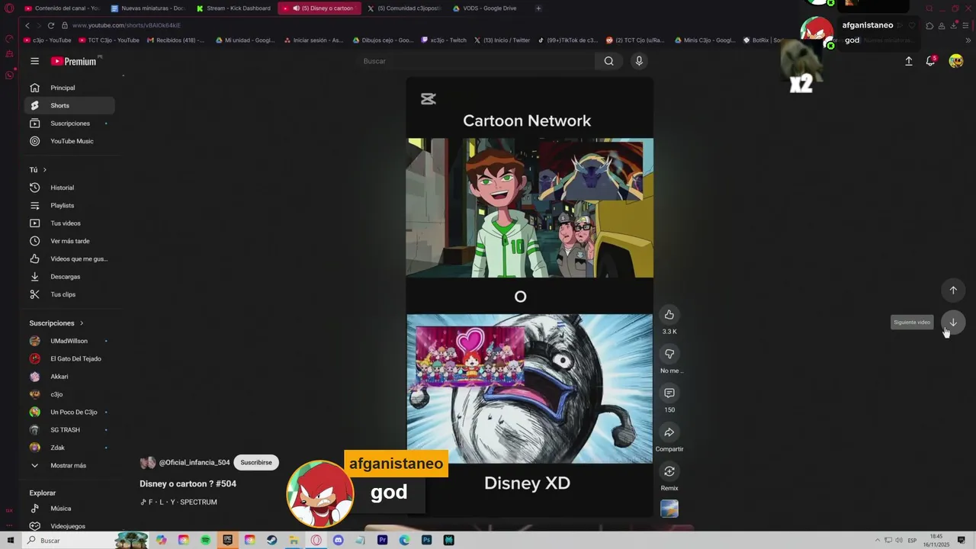Open Discord from the taskbar
976x549 pixels.
pyautogui.click(x=338, y=540)
